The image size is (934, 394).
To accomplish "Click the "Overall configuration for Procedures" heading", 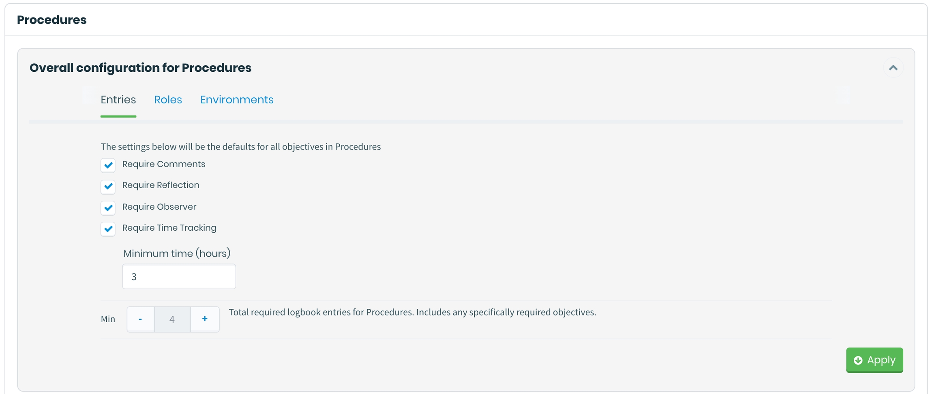I will click(140, 68).
